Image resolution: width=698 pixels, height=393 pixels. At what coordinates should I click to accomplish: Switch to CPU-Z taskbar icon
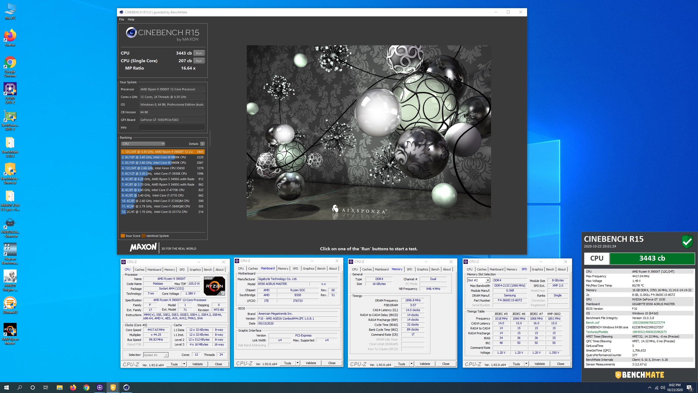[100, 388]
